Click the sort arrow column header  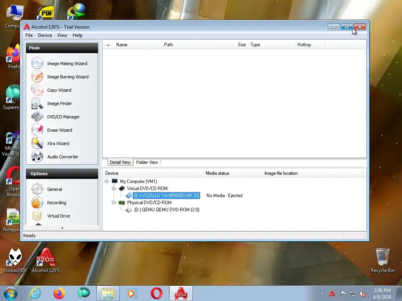click(108, 45)
